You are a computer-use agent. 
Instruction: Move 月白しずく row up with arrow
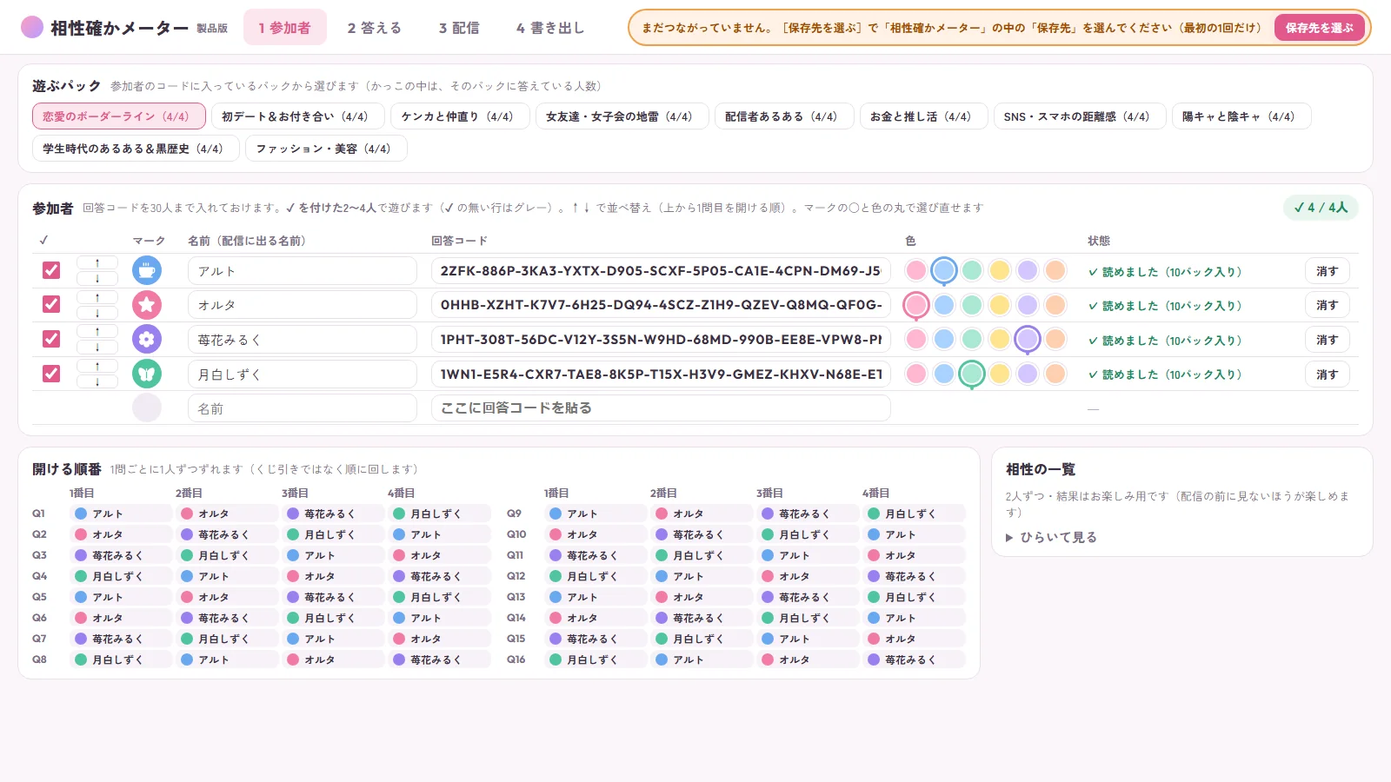97,367
